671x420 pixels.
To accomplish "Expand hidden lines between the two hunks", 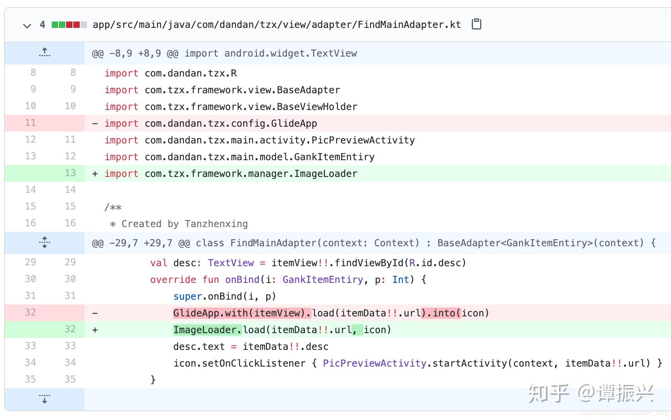I will [45, 242].
